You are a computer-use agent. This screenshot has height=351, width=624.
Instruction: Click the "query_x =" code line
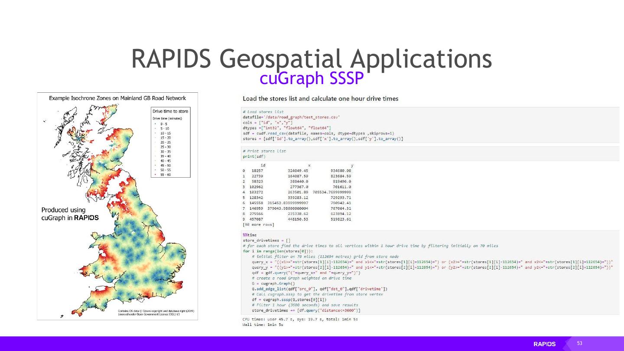(432, 262)
